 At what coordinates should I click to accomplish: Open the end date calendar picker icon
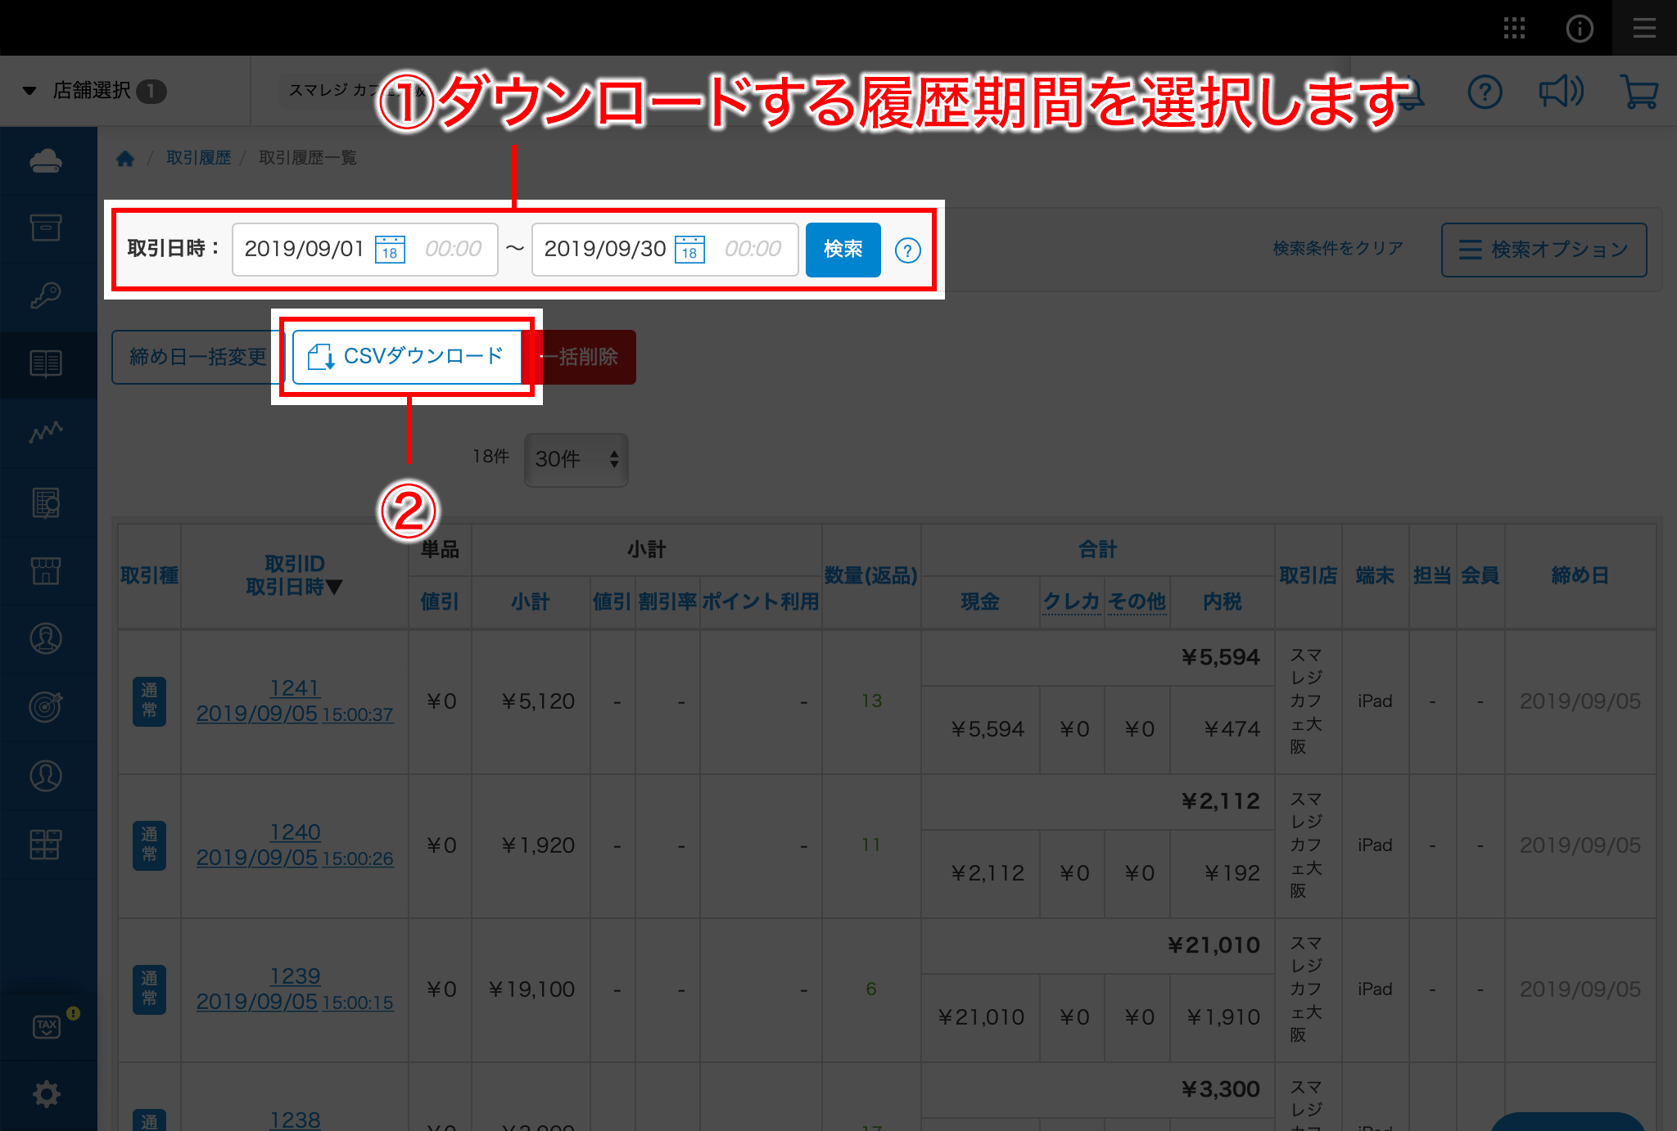[689, 250]
